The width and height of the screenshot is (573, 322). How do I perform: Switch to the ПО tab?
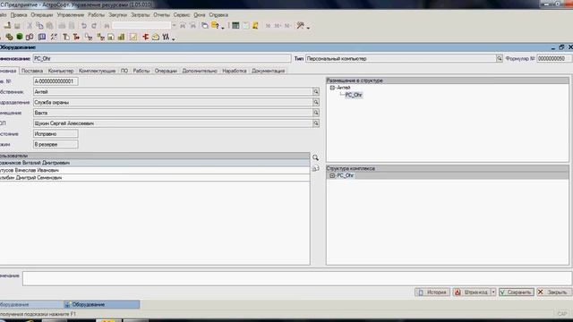[124, 71]
